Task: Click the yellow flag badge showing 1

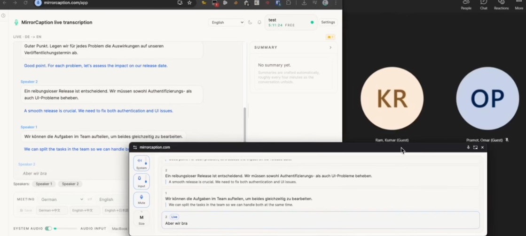Action: pyautogui.click(x=330, y=37)
